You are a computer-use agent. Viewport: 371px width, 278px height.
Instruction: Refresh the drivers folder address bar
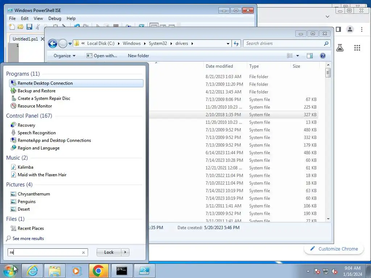[x=236, y=43]
